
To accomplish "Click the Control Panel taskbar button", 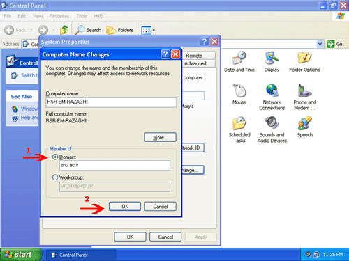I will pyautogui.click(x=81, y=255).
